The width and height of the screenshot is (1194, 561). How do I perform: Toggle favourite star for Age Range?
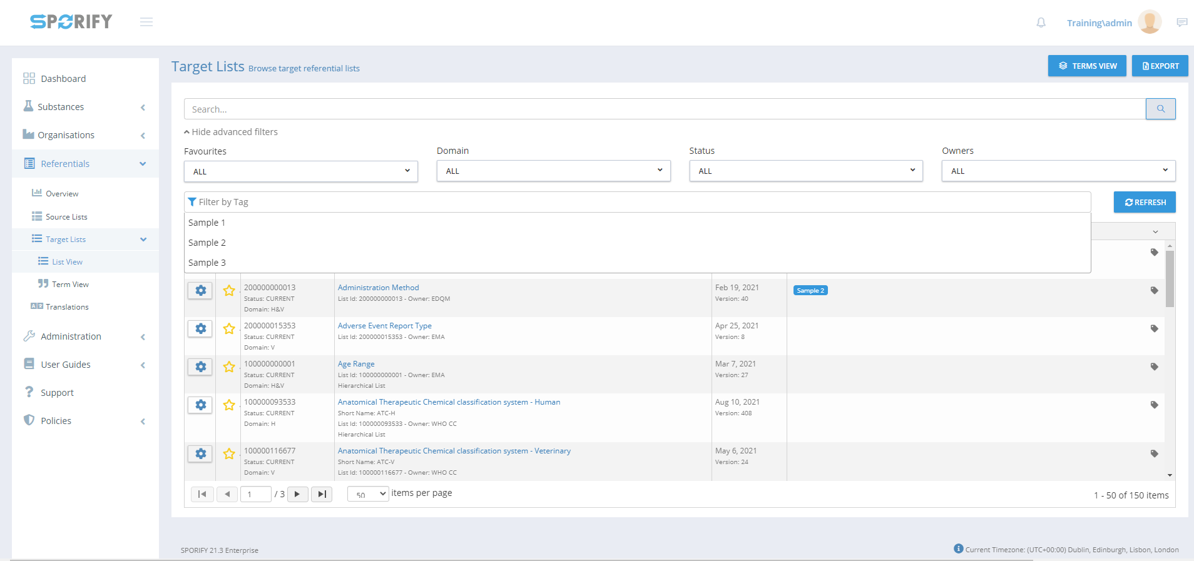pyautogui.click(x=229, y=366)
